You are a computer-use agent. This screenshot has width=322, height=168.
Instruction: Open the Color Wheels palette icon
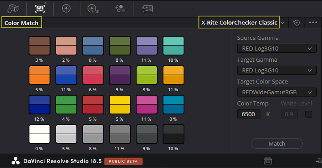coord(66,9)
